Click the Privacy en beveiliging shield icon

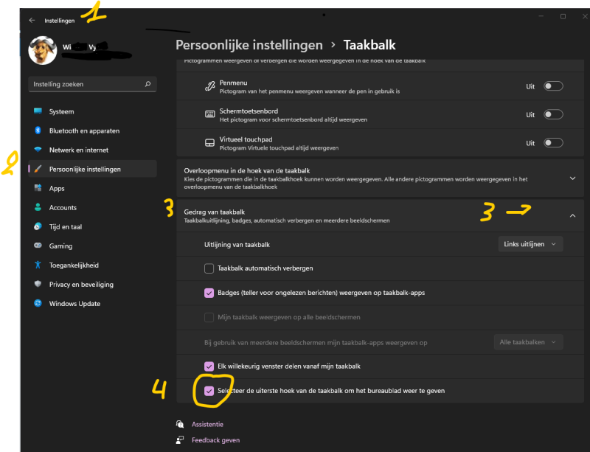(38, 285)
